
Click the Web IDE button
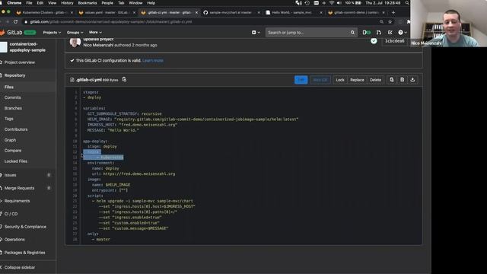pyautogui.click(x=320, y=80)
